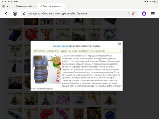Image resolution: width=159 pixels, height=119 pixels.
Task: Select the snowboard gift in bottom row
Action: (x=15, y=113)
